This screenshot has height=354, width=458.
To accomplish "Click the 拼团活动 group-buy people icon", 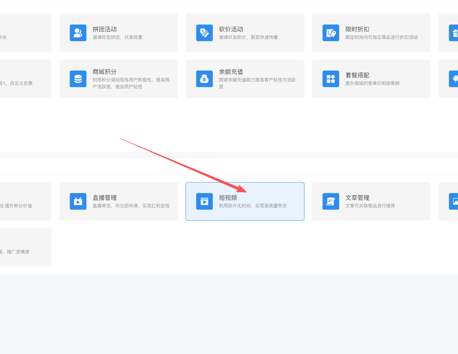I will [78, 33].
